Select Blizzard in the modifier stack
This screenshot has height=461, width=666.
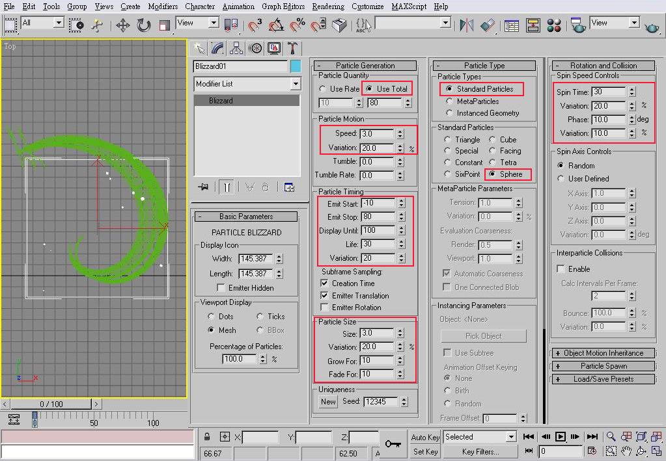point(247,101)
